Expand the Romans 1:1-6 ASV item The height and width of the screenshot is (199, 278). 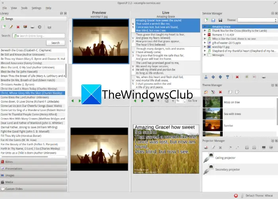point(205,35)
